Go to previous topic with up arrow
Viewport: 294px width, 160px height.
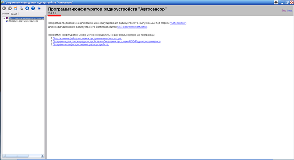pyautogui.click(x=33, y=8)
